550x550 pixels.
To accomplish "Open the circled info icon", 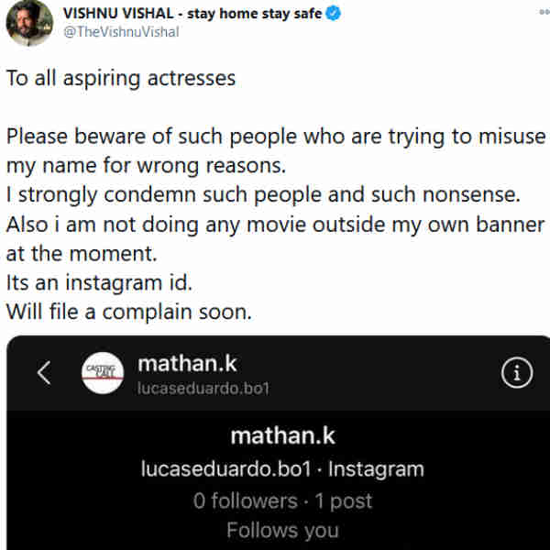I will (518, 372).
